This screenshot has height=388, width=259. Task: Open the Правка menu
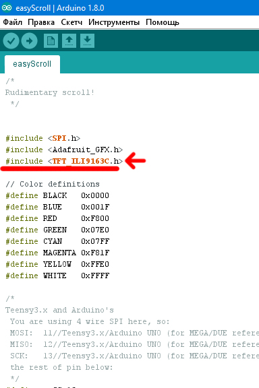(41, 22)
